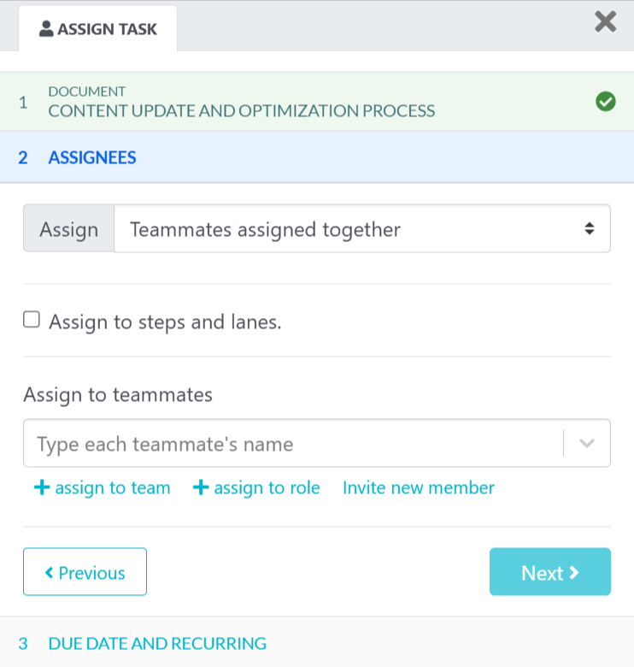Enable Assign to steps and lanes checkbox
Viewport: 634px width, 667px height.
[x=32, y=321]
